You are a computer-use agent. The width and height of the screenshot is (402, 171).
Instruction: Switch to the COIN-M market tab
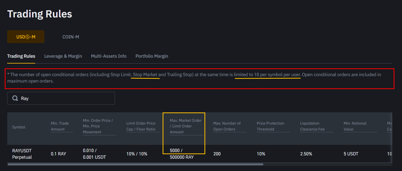[x=71, y=37]
